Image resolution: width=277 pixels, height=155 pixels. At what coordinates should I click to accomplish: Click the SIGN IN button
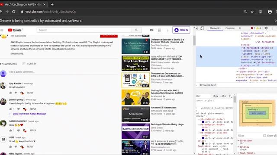(x=181, y=30)
